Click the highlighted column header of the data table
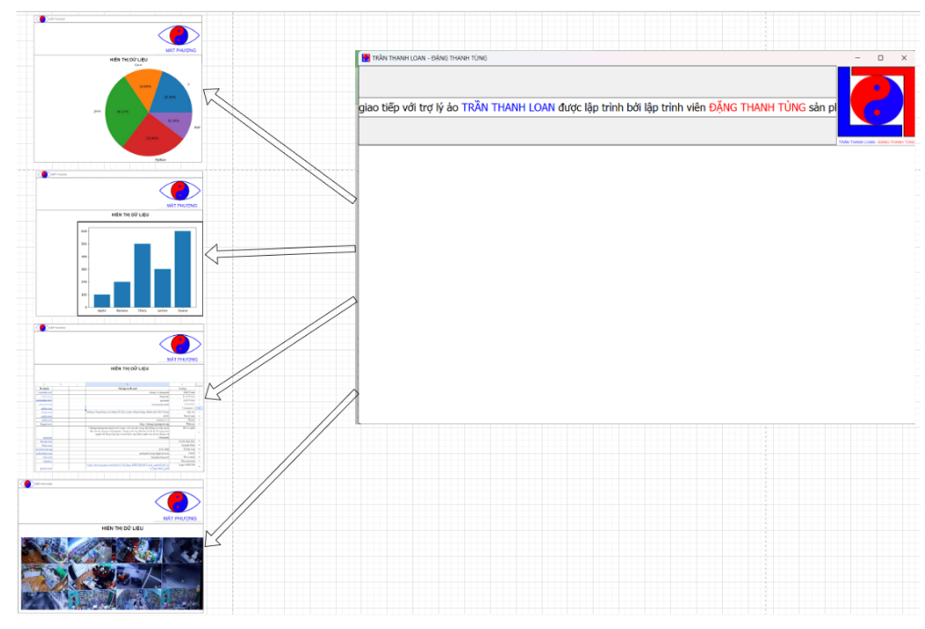Screen dimensions: 925x629 [x=127, y=384]
